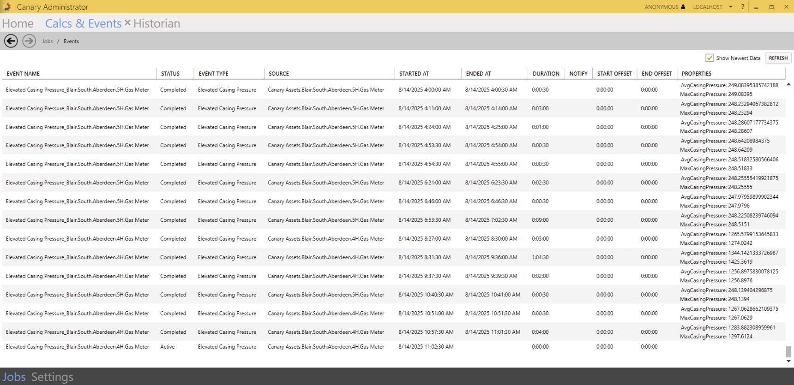
Task: Open the help question mark icon
Action: tap(743, 7)
